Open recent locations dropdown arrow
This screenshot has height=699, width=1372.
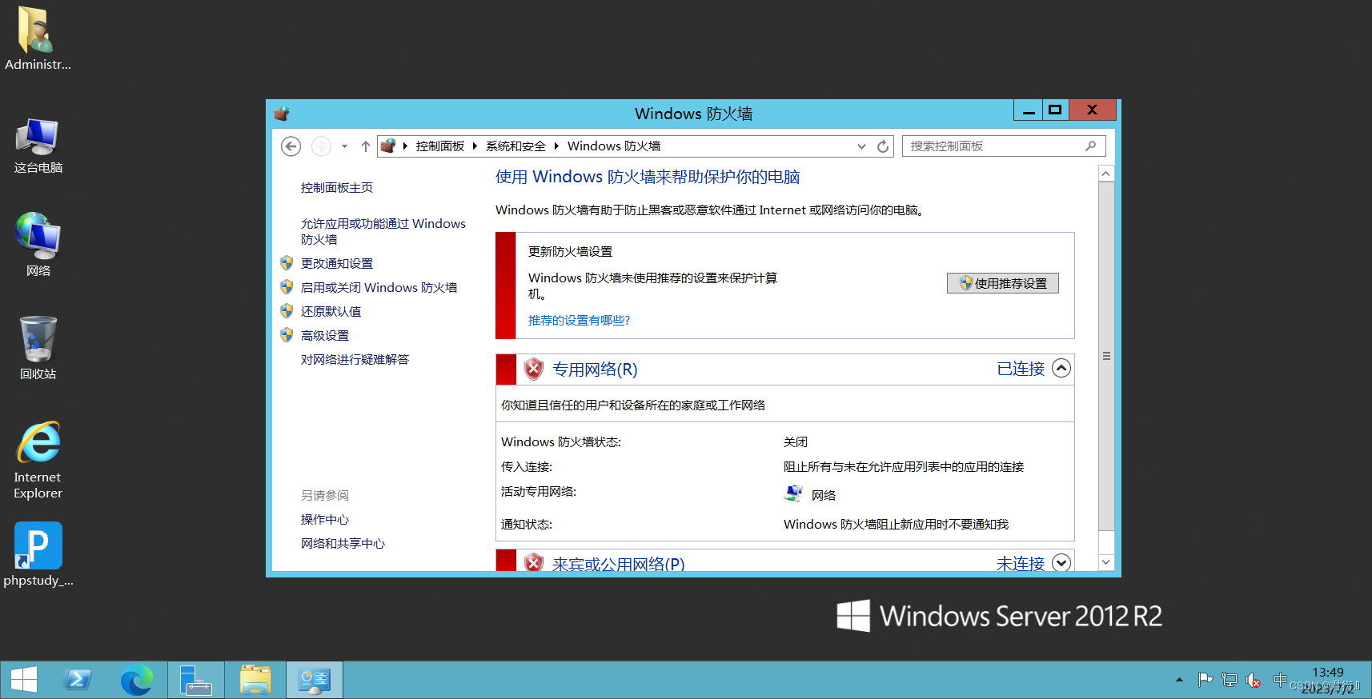pos(344,146)
